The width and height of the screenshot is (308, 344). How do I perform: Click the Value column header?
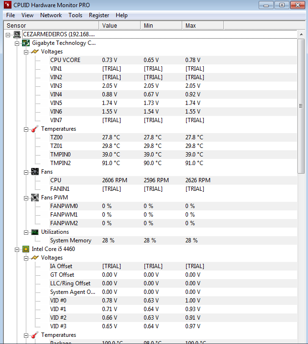pos(120,25)
